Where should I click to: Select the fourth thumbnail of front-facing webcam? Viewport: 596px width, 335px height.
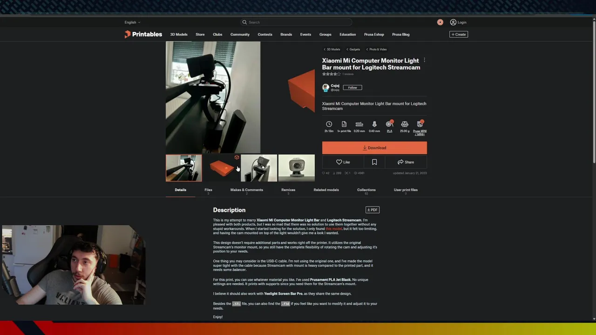(x=297, y=168)
